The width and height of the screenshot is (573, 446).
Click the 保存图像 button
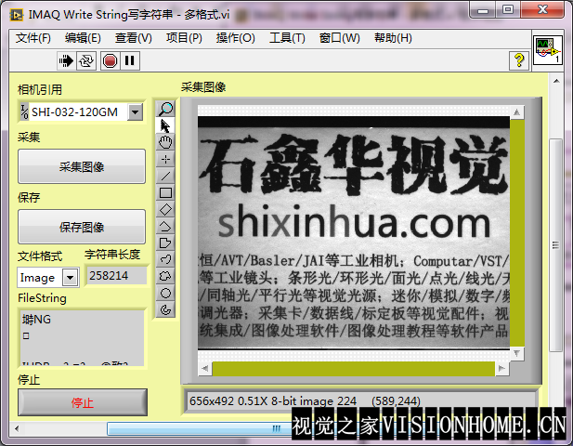pos(82,227)
